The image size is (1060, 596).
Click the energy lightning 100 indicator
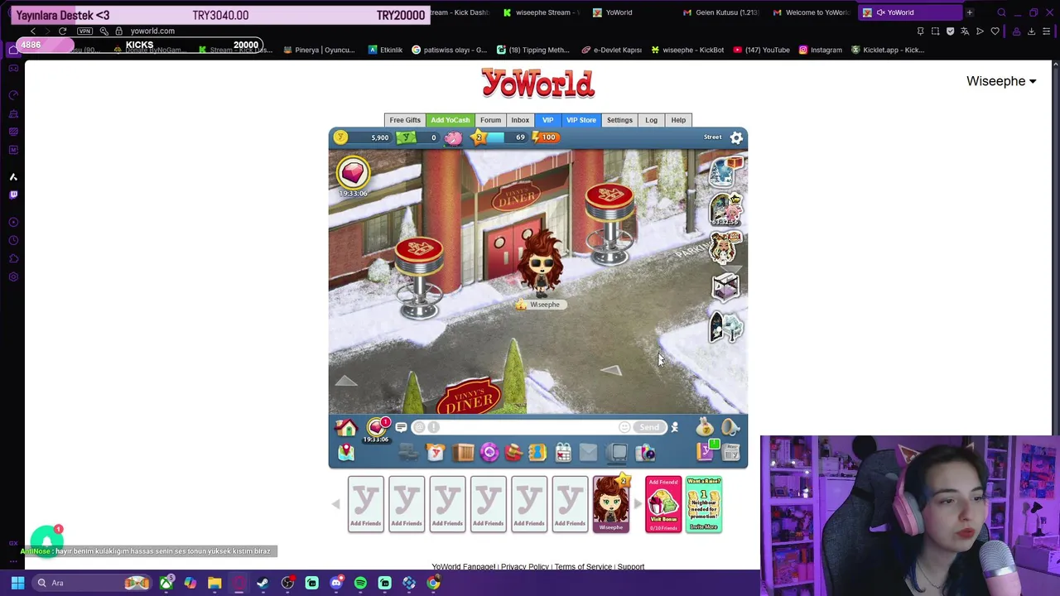(547, 137)
